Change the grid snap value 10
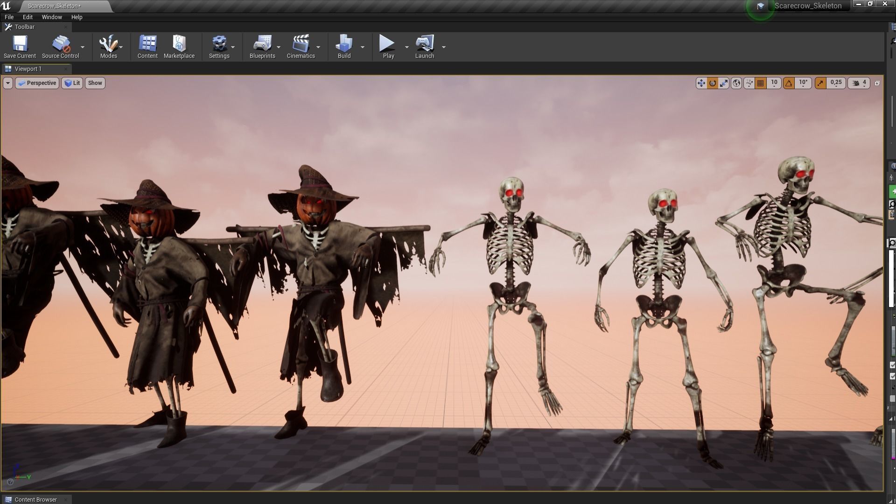Viewport: 896px width, 504px height. 774,83
